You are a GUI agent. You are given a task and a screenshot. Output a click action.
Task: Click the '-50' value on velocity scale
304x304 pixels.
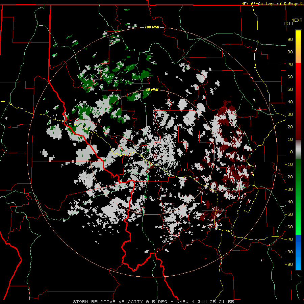[x=289, y=214]
